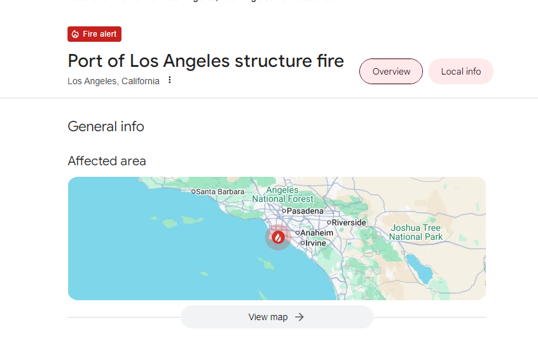Image resolution: width=538 pixels, height=342 pixels.
Task: Click the Riverside label on the map
Action: tap(348, 222)
